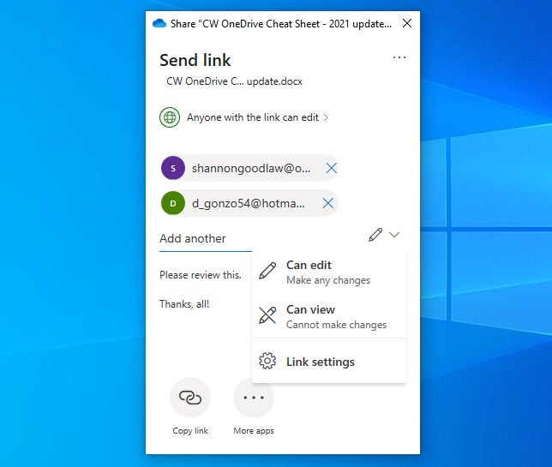Click the globe icon for link permissions
Image resolution: width=552 pixels, height=467 pixels.
[x=170, y=117]
